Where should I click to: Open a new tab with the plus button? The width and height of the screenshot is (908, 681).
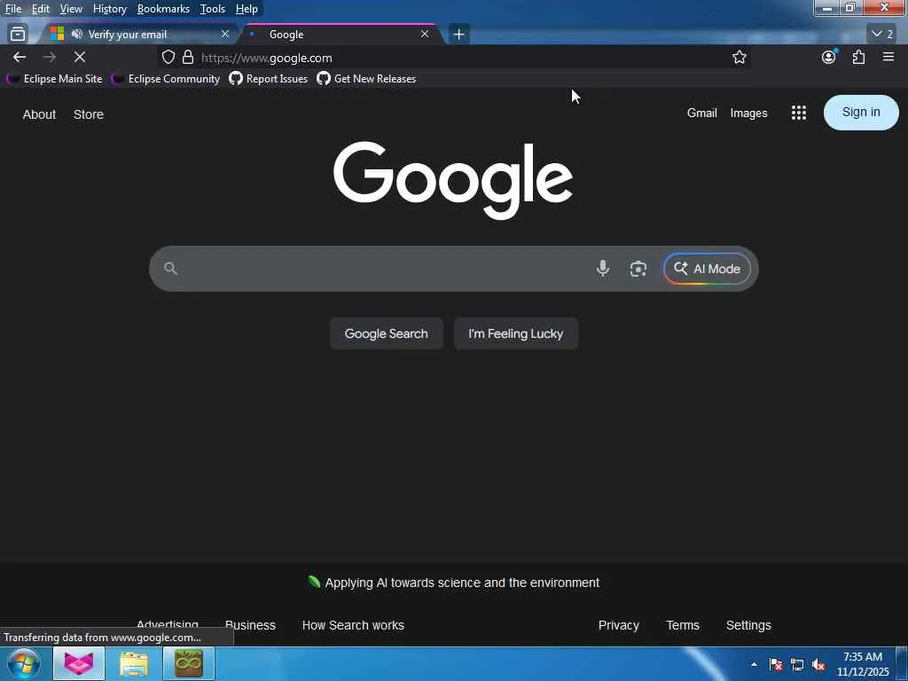[458, 35]
